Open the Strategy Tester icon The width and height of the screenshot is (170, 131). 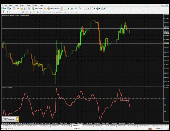[29, 8]
